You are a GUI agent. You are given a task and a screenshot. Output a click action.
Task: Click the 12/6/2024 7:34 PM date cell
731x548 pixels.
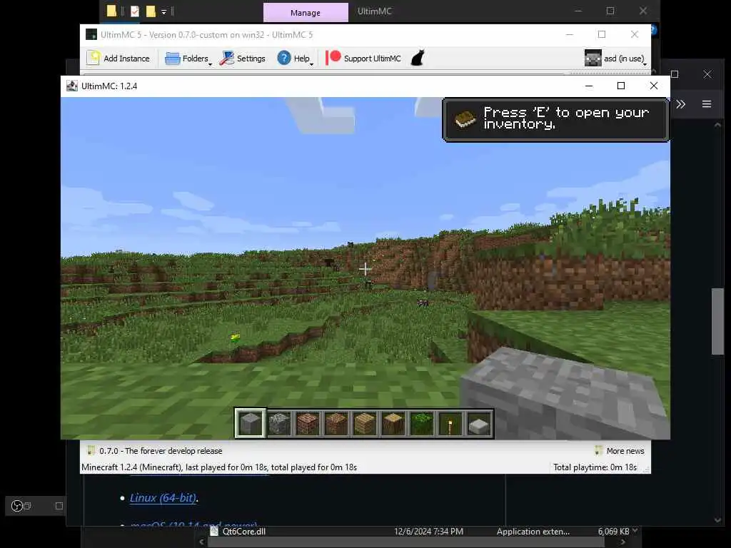tap(428, 531)
